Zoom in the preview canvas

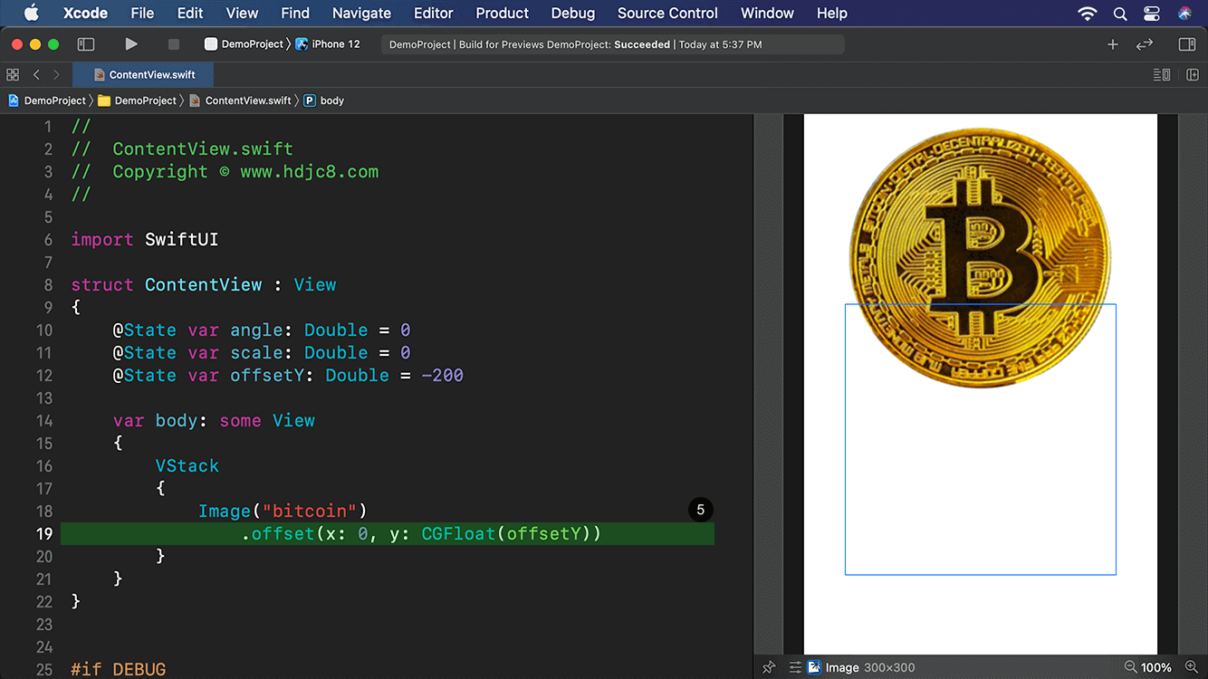pos(1191,667)
